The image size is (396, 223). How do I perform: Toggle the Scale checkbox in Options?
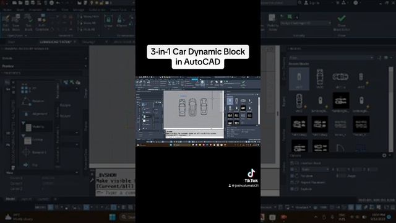pyautogui.click(x=292, y=169)
